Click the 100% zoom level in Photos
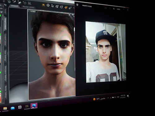Screen dimensions: 155x116 118,9
